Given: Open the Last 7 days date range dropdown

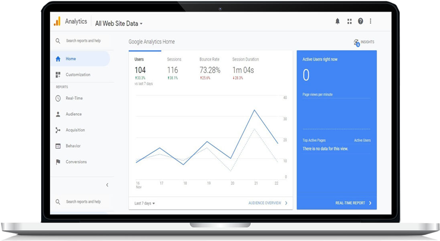Looking at the screenshot, I should point(145,203).
